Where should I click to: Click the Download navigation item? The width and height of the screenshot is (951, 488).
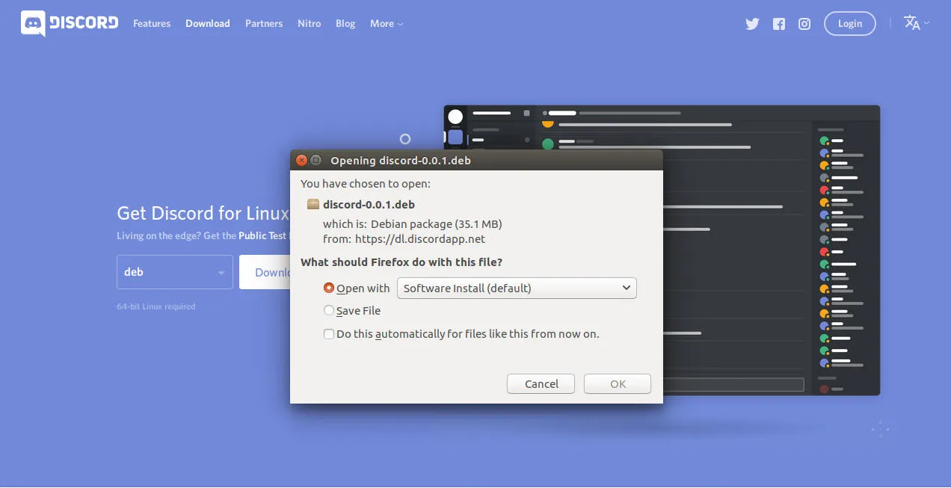207,23
